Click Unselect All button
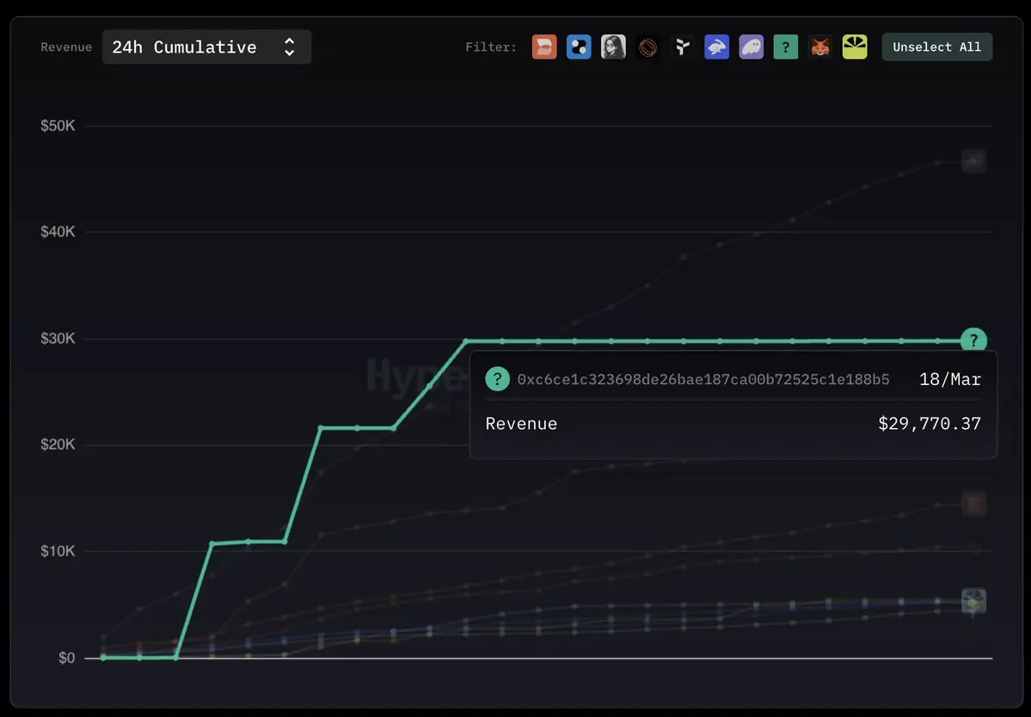The width and height of the screenshot is (1031, 717). point(937,46)
